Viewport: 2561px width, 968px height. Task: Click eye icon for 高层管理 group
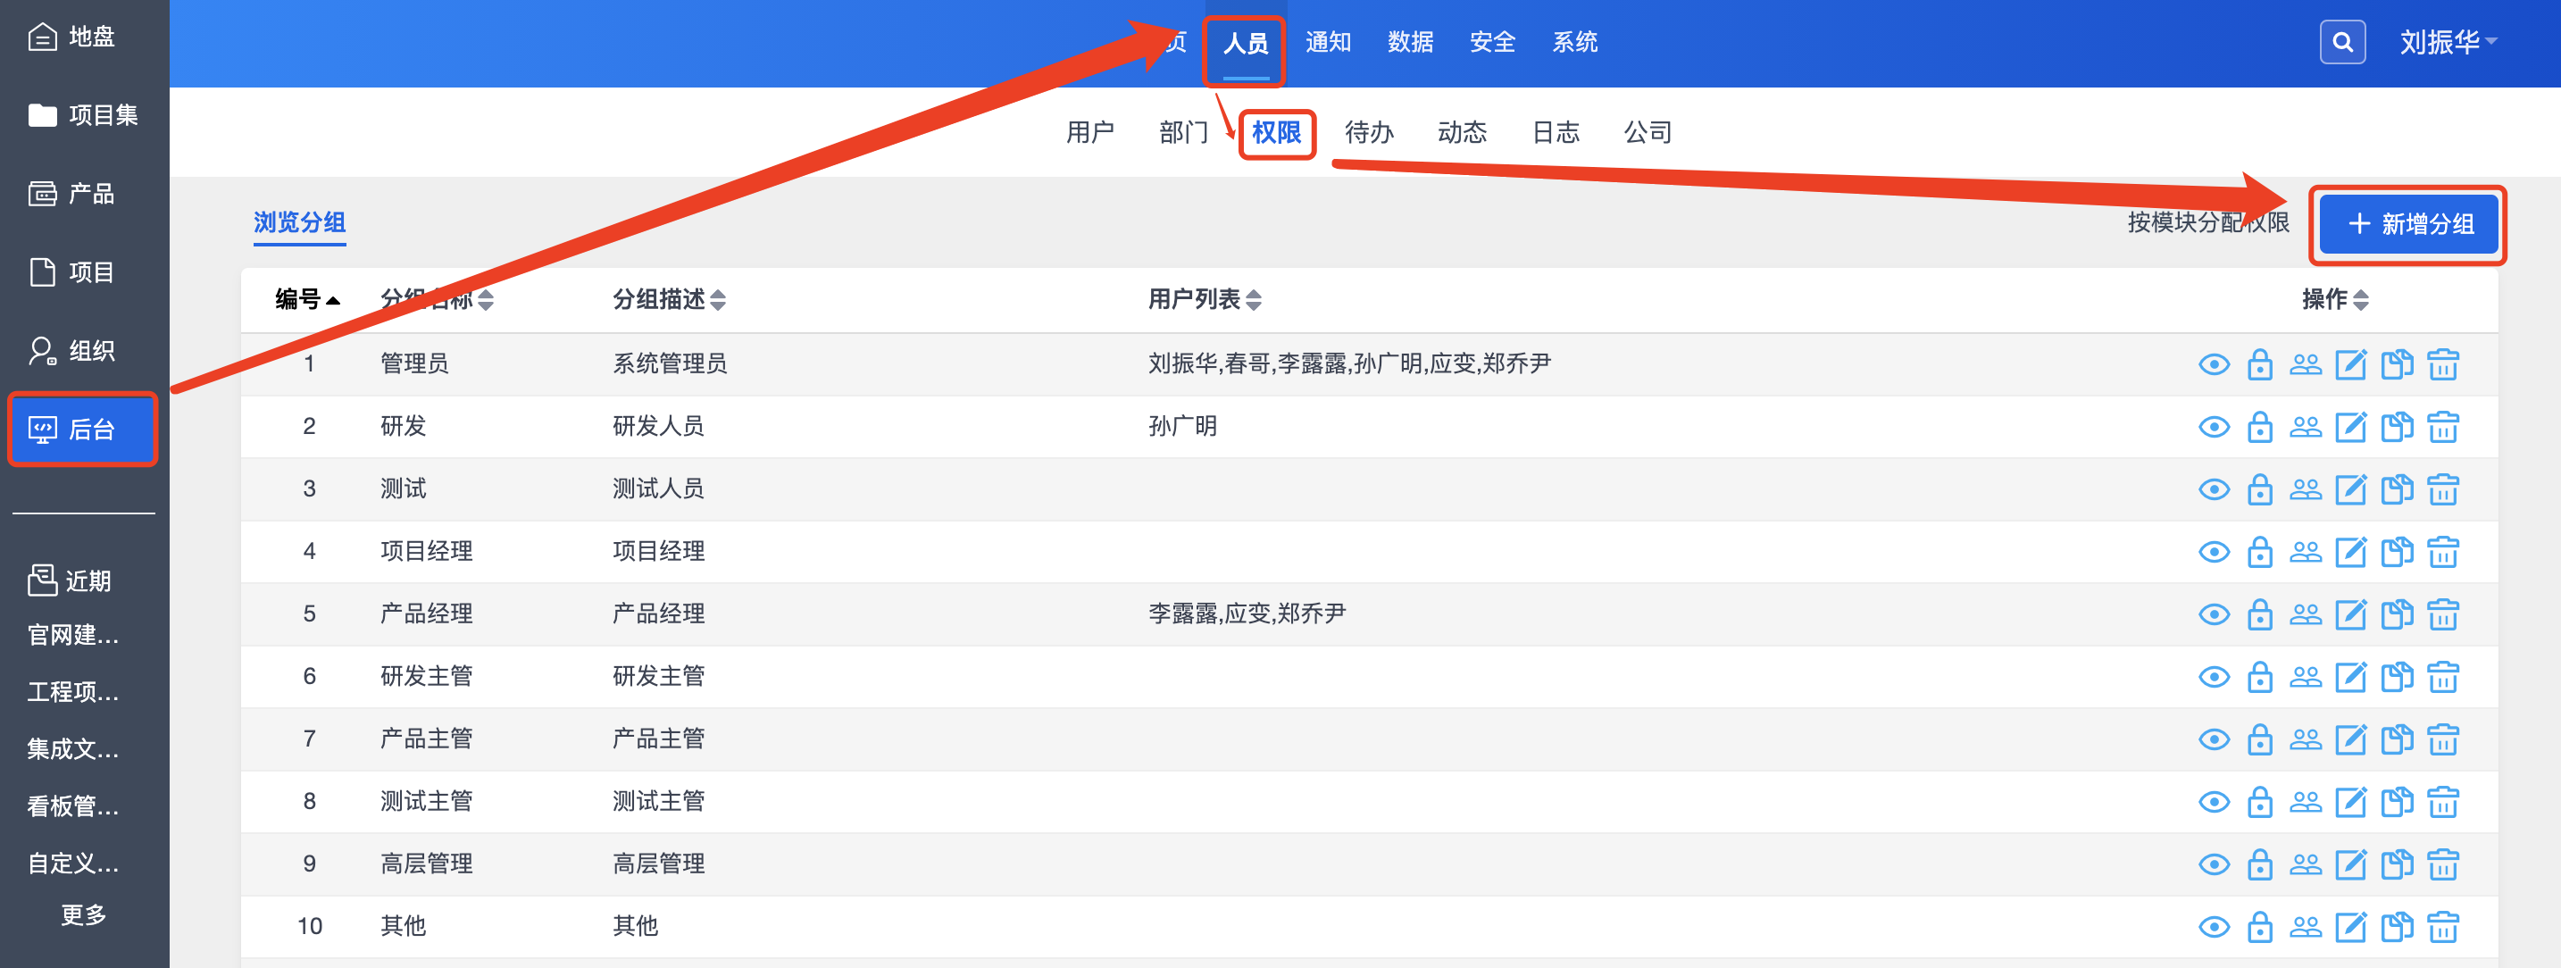[x=2213, y=864]
